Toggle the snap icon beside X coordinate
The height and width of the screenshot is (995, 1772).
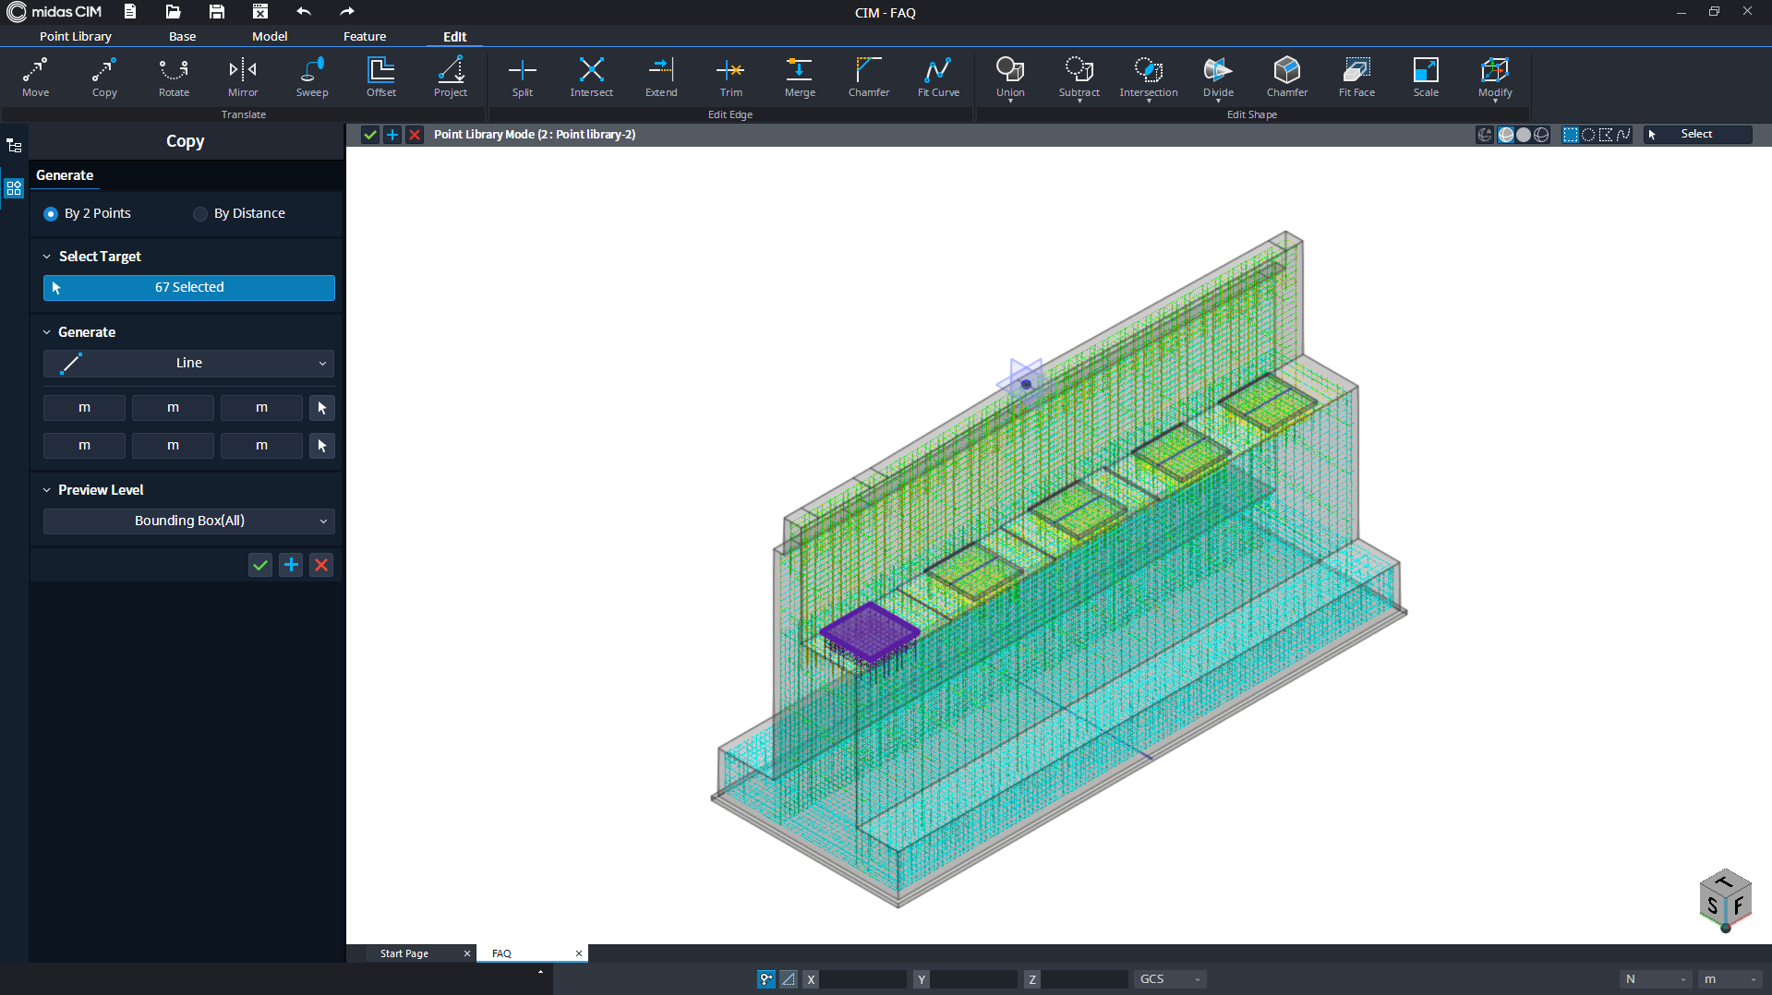(766, 979)
